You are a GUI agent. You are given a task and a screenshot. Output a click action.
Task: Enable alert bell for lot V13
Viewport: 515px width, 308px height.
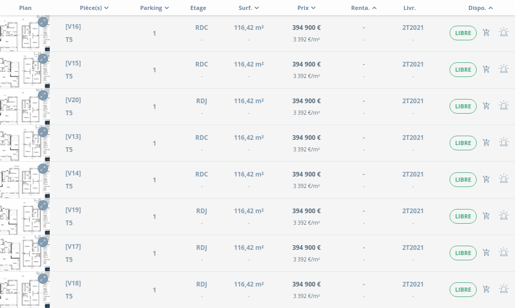(503, 142)
